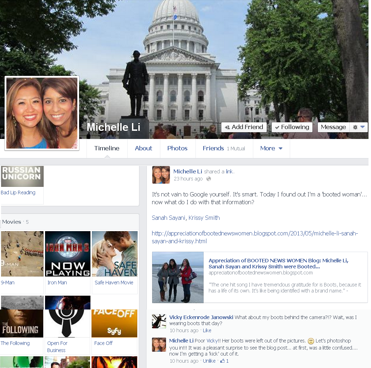Open the Bad Lip Reading link
The width and height of the screenshot is (371, 368).
[18, 193]
